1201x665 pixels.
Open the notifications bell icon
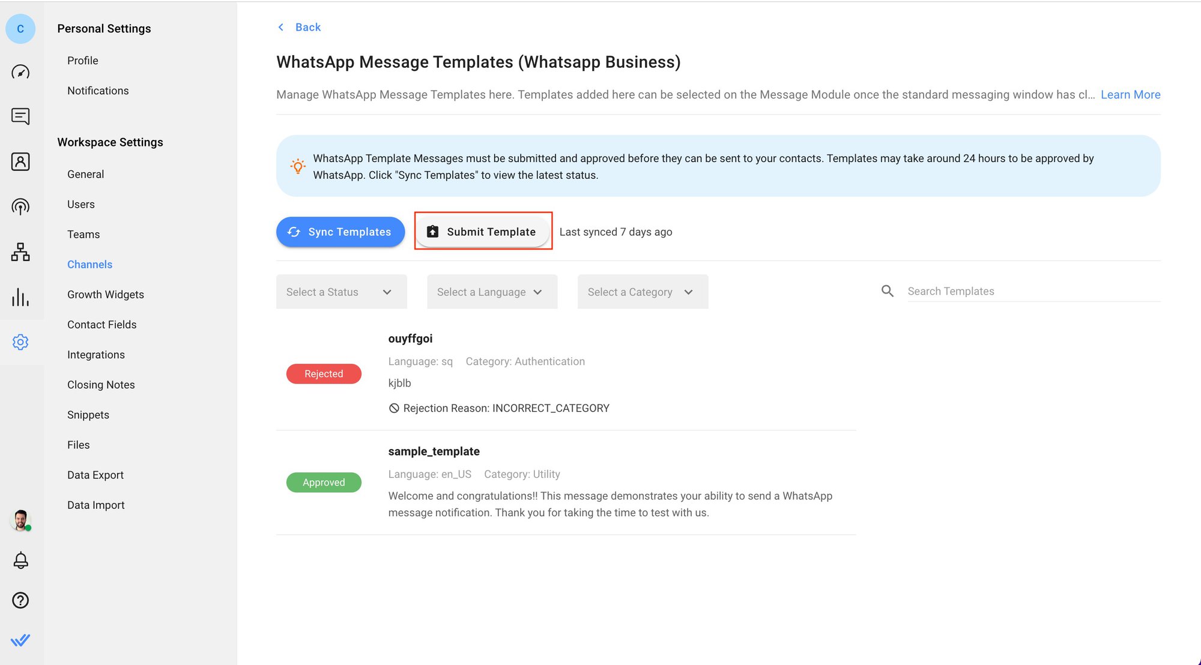(20, 560)
